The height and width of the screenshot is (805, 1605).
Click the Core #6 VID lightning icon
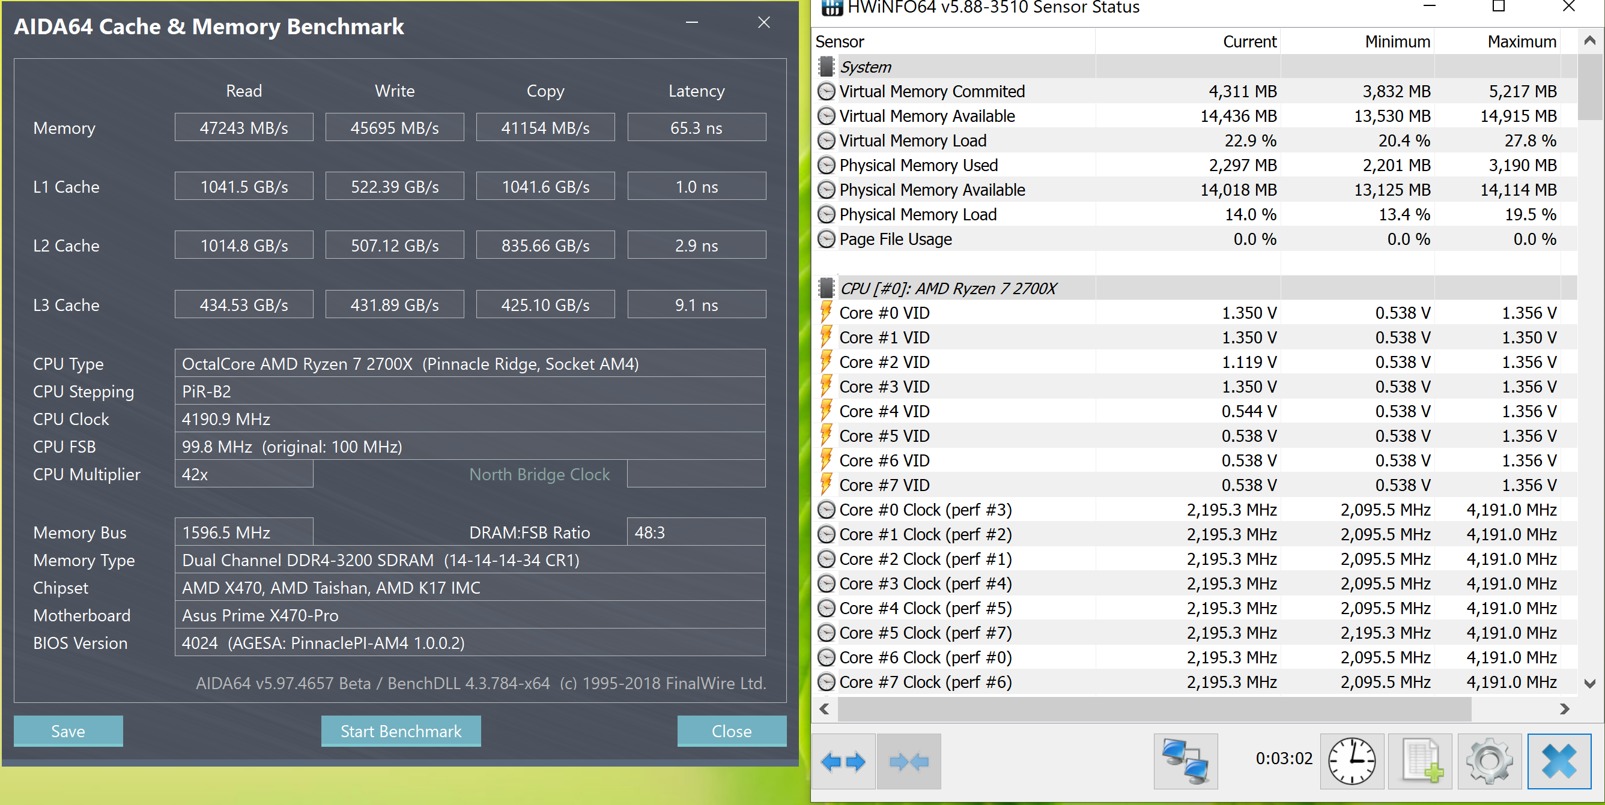[826, 460]
